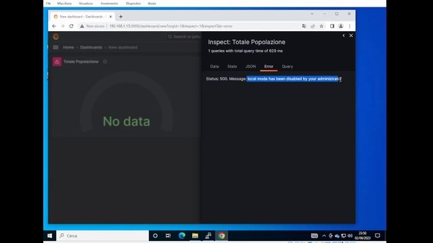The height and width of the screenshot is (243, 433).
Task: Close the Inspect panel
Action: (351, 36)
